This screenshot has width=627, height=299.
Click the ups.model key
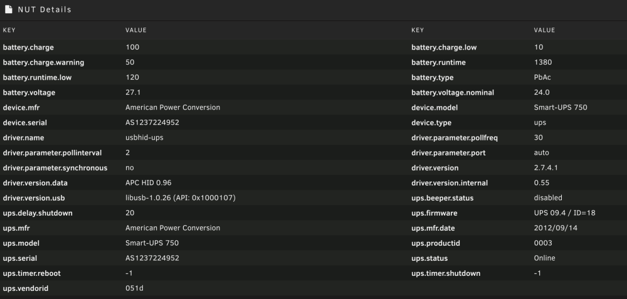pos(21,243)
